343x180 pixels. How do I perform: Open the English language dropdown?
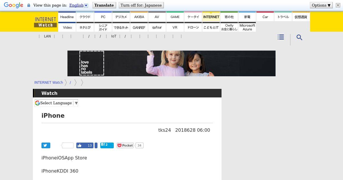point(79,5)
